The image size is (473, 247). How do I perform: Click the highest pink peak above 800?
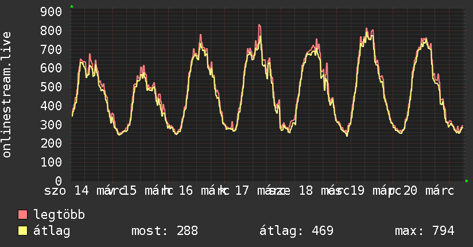[259, 25]
